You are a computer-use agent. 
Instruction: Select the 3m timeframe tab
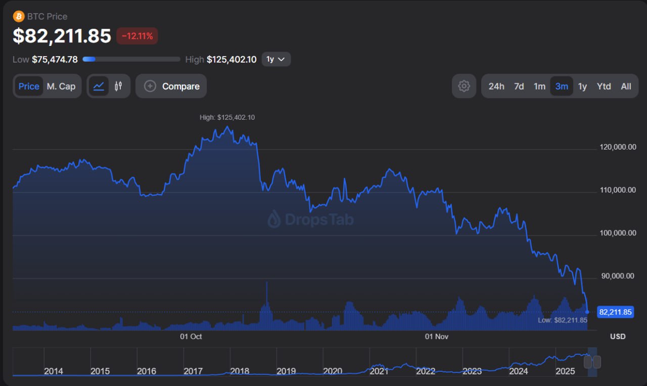click(562, 86)
